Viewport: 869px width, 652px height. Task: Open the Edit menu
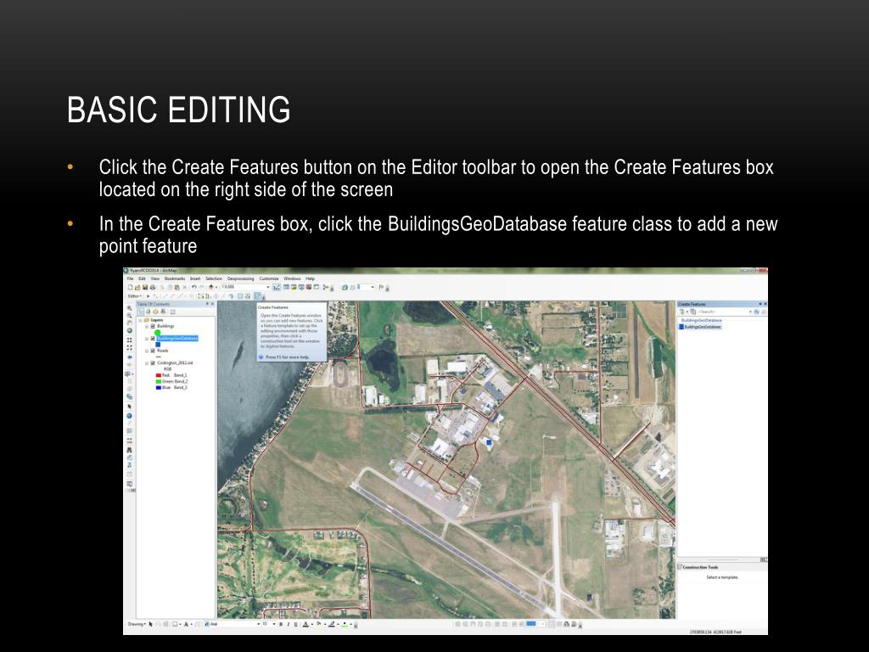click(x=142, y=278)
